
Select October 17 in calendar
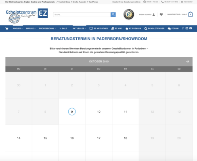[x=99, y=138]
